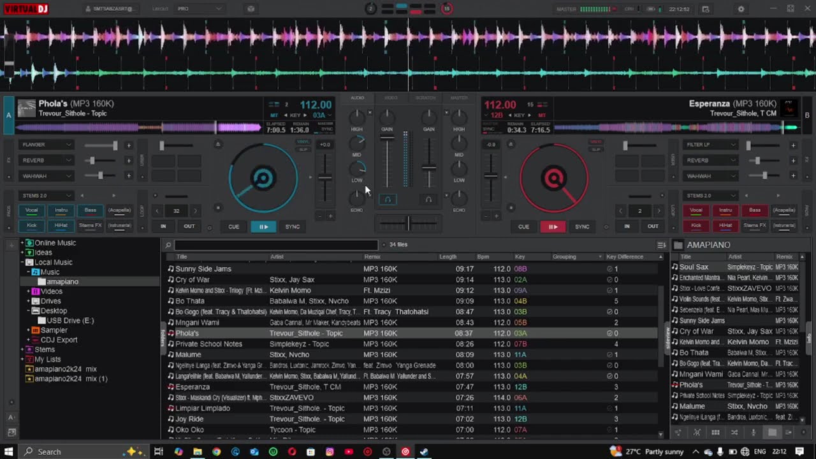
Task: Open FILTER LP effect dropdown on deck B
Action: 711,145
